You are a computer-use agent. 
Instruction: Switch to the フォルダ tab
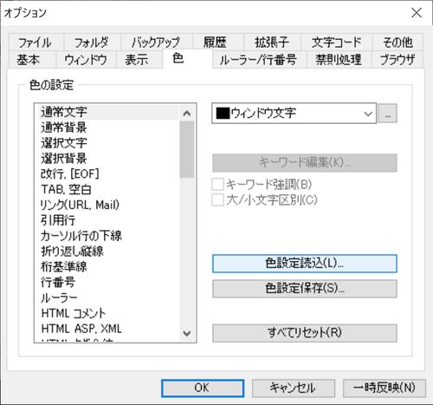(92, 42)
